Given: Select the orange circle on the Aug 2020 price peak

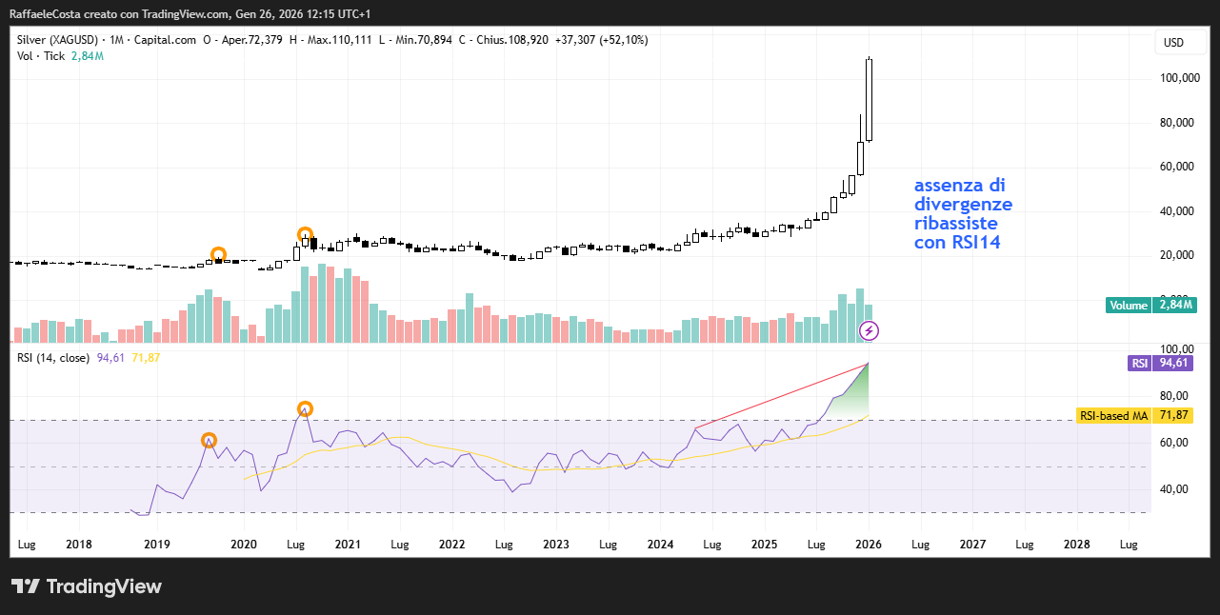Looking at the screenshot, I should (305, 234).
